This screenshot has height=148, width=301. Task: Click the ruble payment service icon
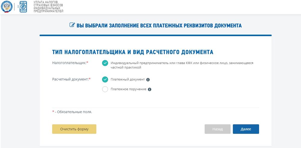click(23, 7)
